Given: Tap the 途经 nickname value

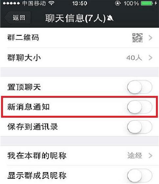Looking at the screenshot, I should 135,156.
